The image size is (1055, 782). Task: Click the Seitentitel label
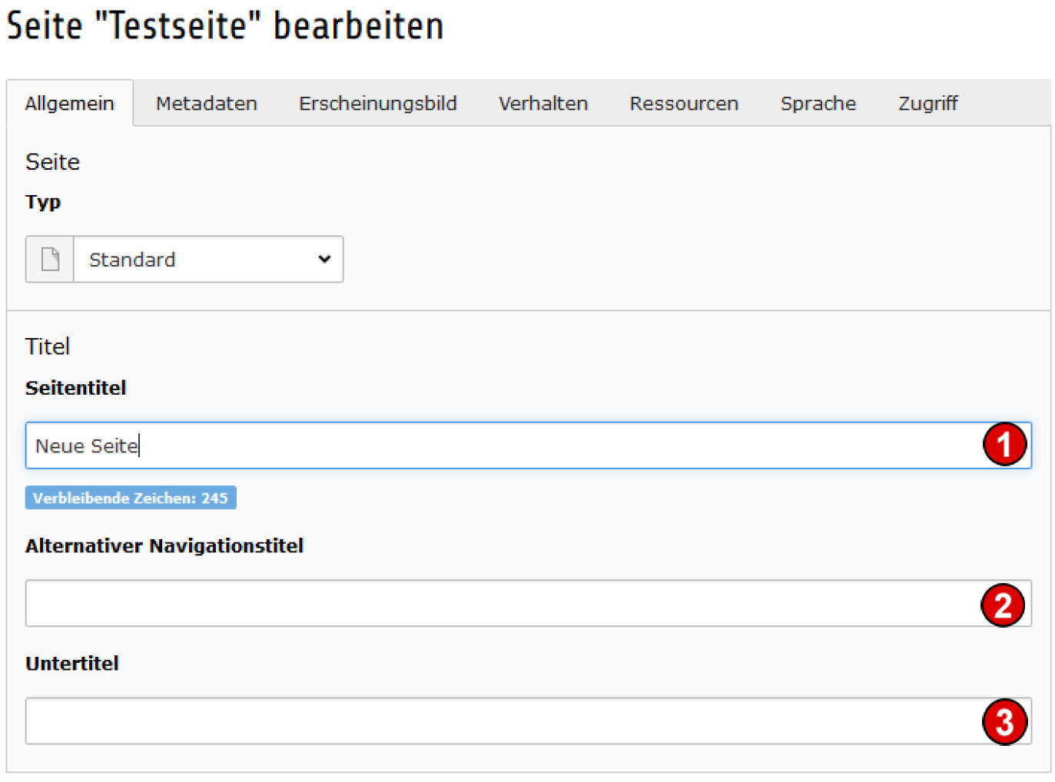pos(75,388)
